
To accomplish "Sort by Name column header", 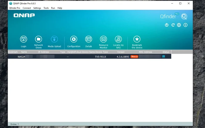I will [x=24, y=52].
